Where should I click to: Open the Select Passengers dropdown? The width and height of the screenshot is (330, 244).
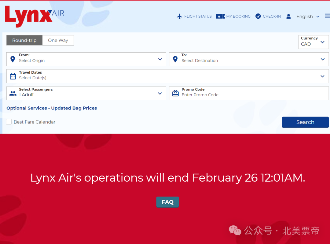pos(86,93)
